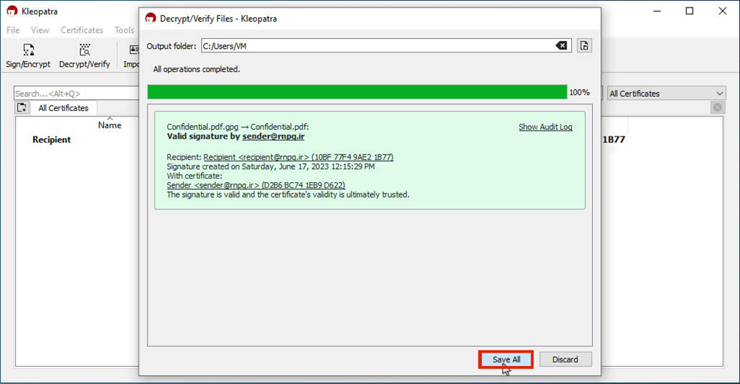Open the Tools menu

click(x=124, y=30)
